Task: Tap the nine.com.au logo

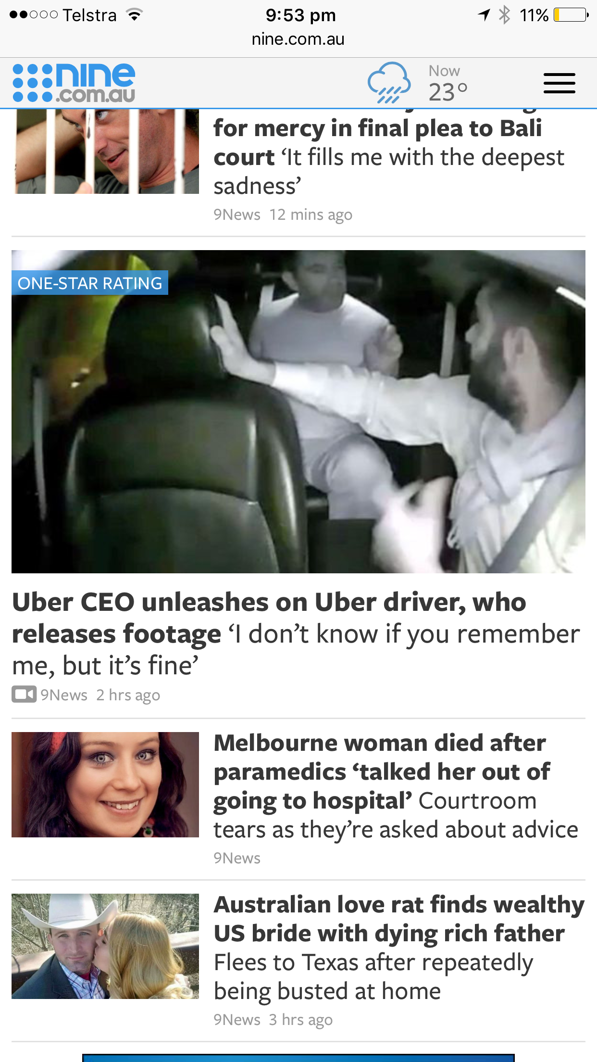Action: pos(74,83)
